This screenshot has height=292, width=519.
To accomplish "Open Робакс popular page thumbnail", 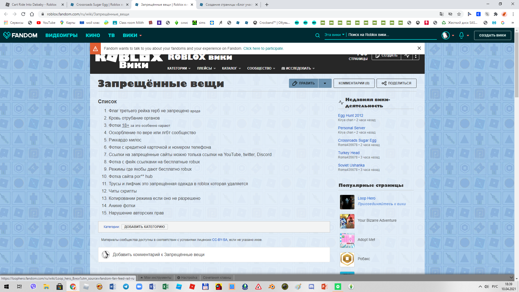I will coord(347,260).
